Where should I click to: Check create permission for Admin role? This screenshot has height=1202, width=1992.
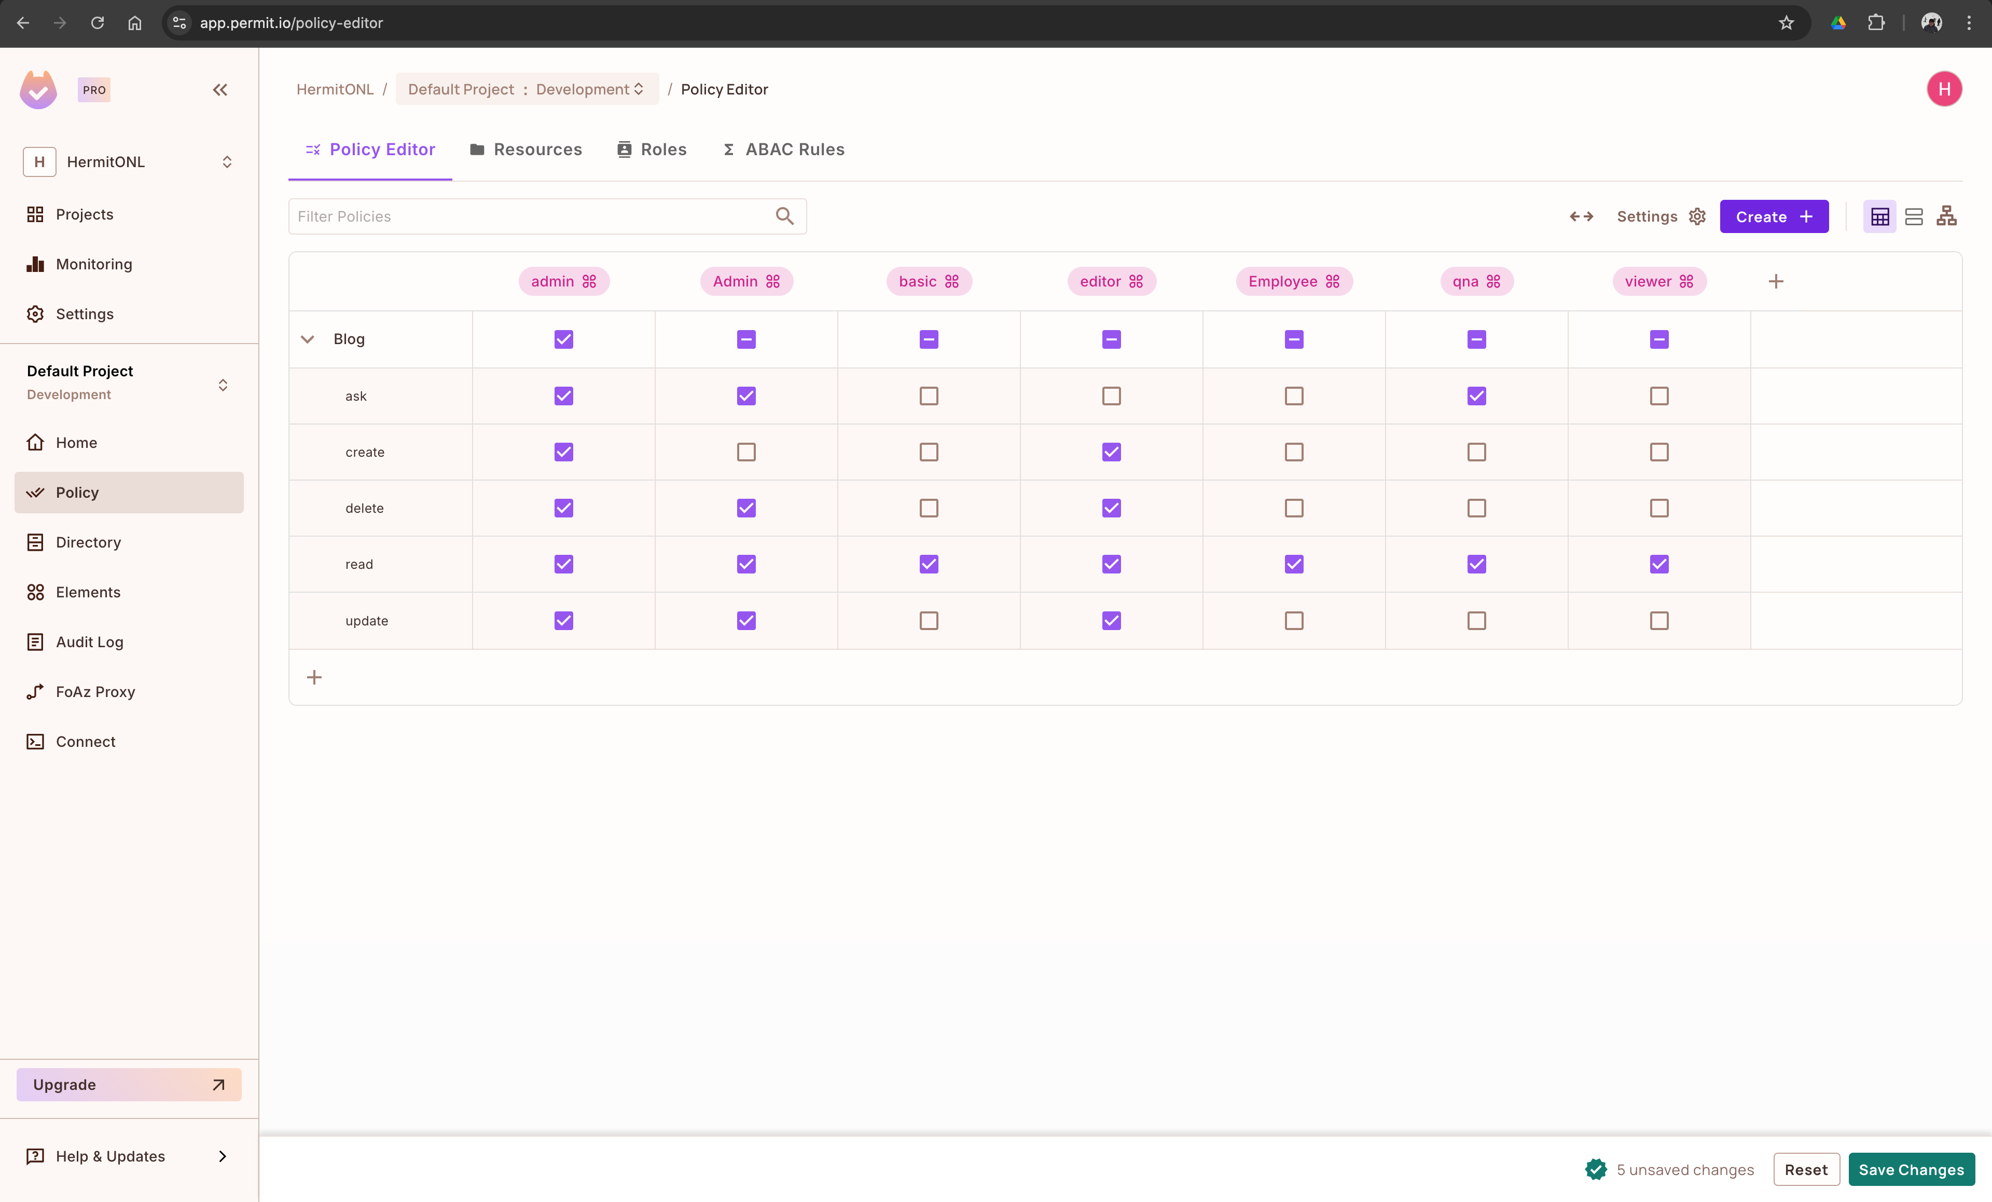click(746, 452)
